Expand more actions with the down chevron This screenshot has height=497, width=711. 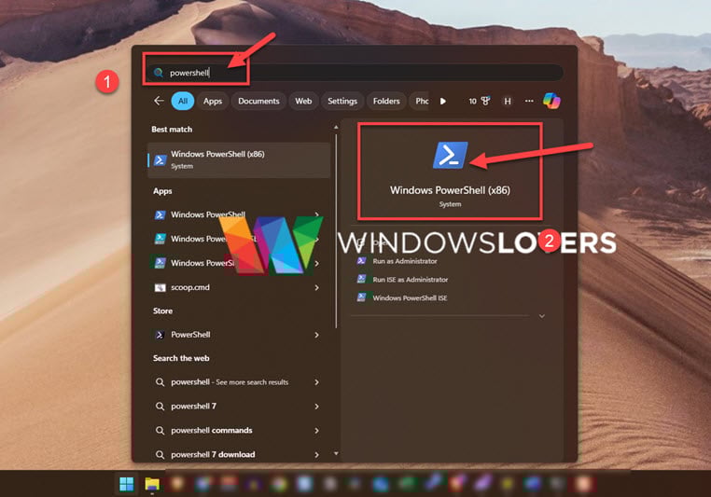click(x=542, y=316)
